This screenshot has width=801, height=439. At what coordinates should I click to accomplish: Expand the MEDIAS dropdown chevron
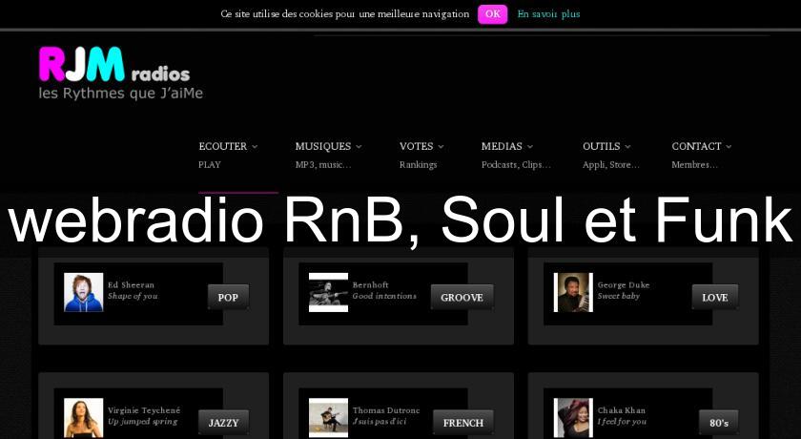coord(530,147)
